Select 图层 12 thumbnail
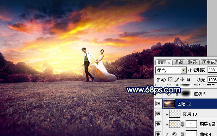Screen dimensions: 217x136 [x=169, y=104]
